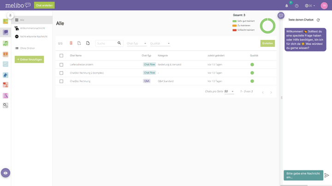Open Nicht erkannte Nachricht folder item
The width and height of the screenshot is (332, 186).
click(x=33, y=36)
